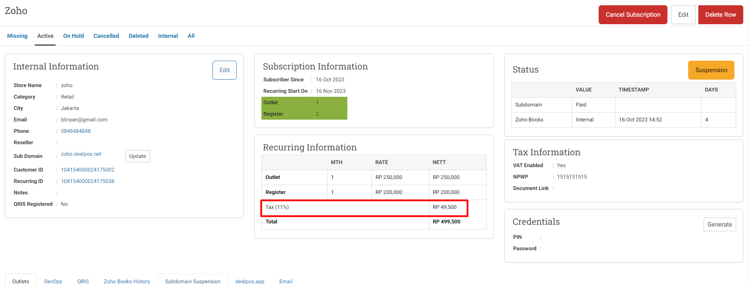Open Customer ID 104154000024175002 link
This screenshot has width=749, height=285.
pos(88,170)
